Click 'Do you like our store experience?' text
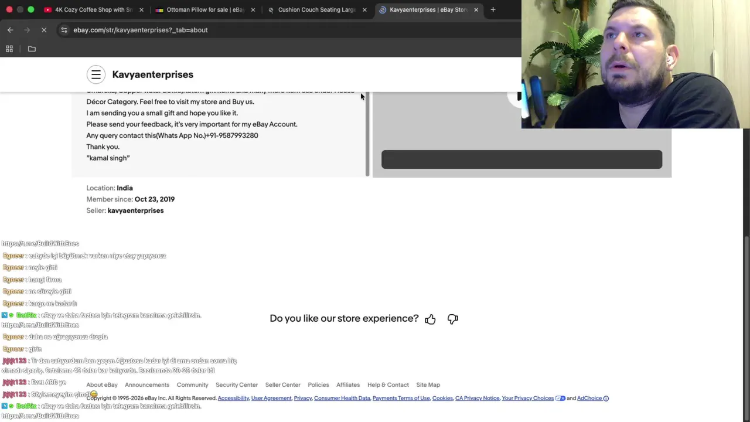The image size is (750, 422). [x=344, y=319]
